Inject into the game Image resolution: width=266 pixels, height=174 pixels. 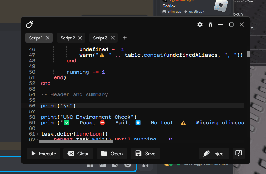coord(214,154)
